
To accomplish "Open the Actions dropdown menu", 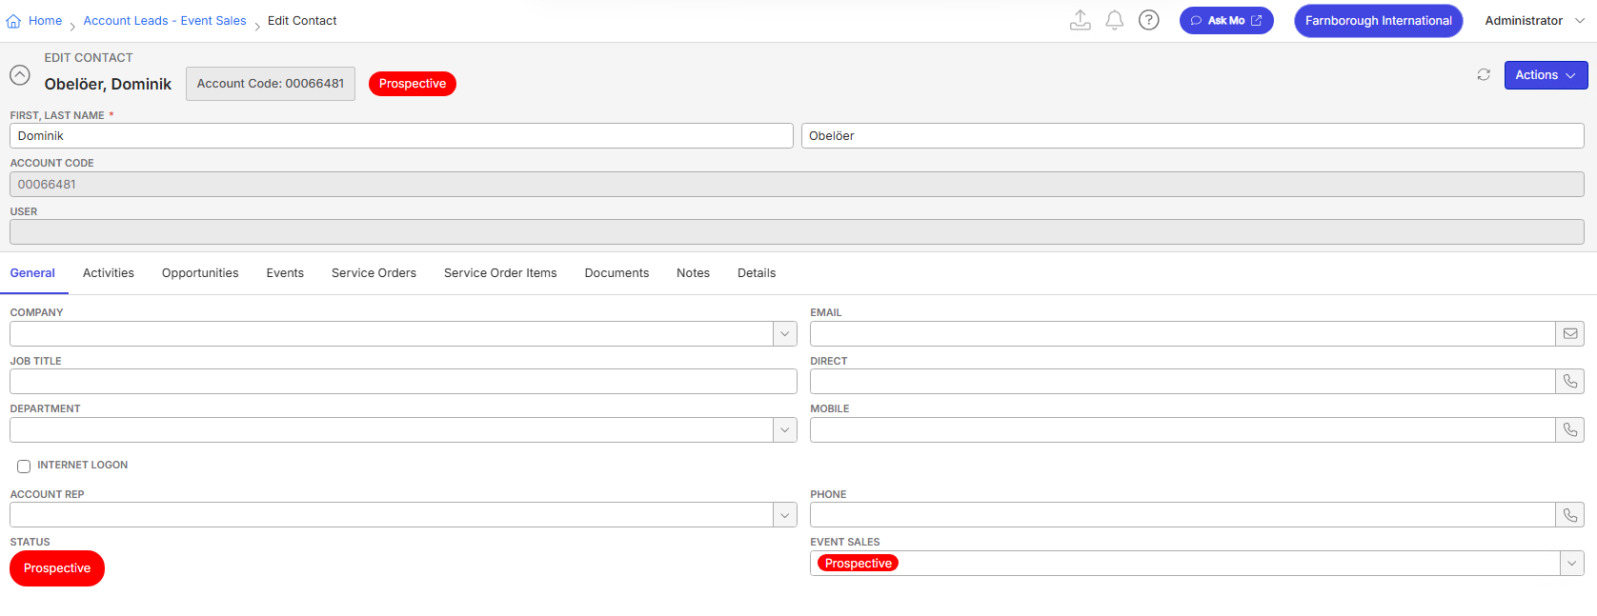I will (x=1546, y=75).
